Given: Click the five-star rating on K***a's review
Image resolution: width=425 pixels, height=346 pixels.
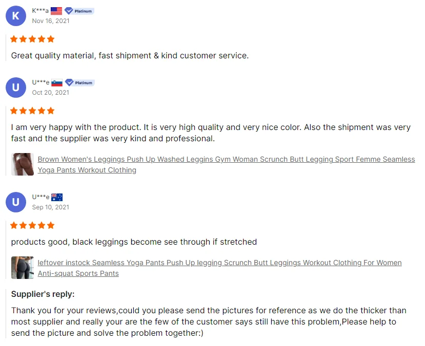Looking at the screenshot, I should pyautogui.click(x=32, y=39).
